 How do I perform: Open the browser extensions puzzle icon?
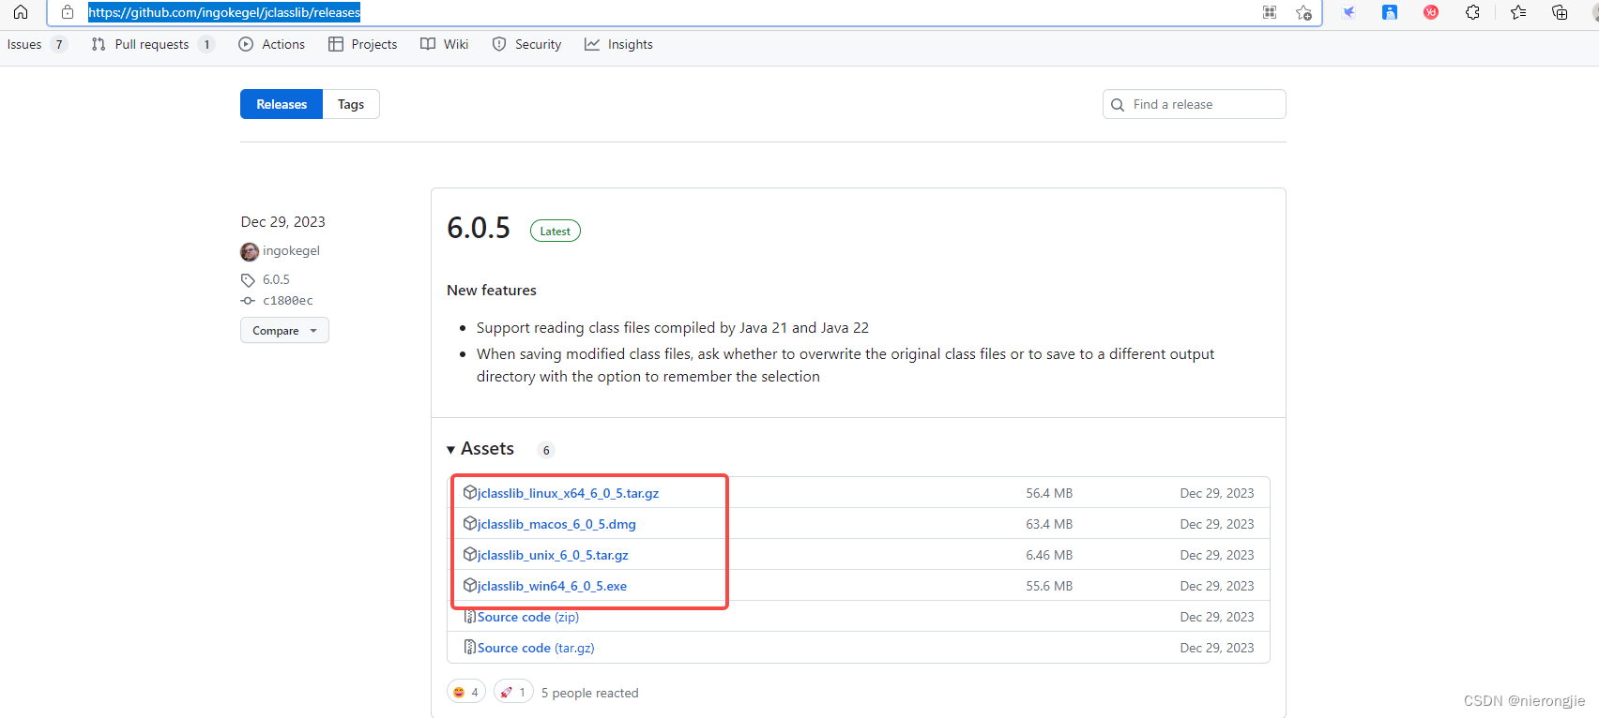click(x=1473, y=12)
